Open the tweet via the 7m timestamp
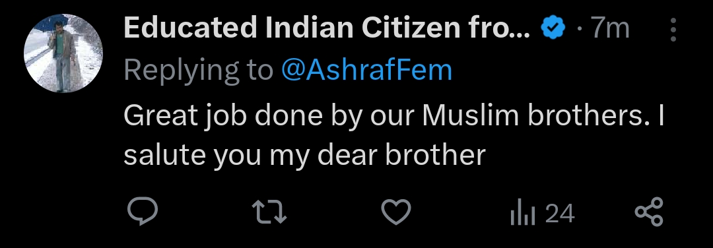This screenshot has height=248, width=713. point(610,28)
